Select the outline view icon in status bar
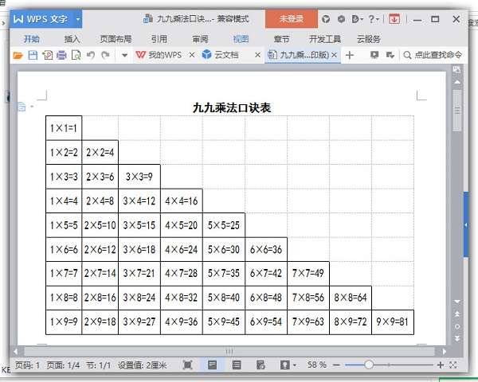 click(x=237, y=364)
